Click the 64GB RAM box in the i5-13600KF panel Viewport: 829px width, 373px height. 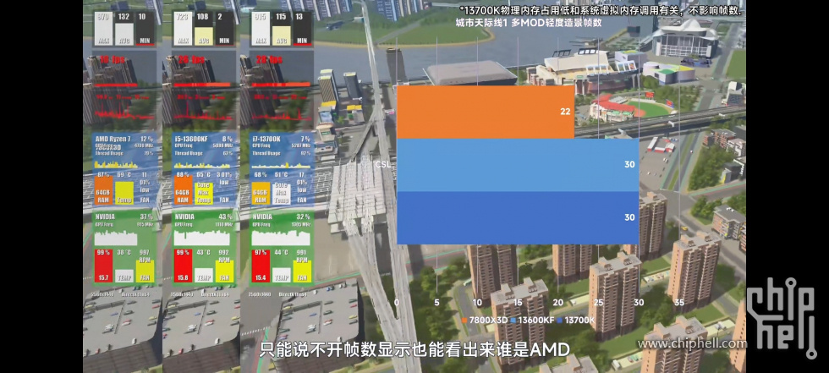point(183,190)
